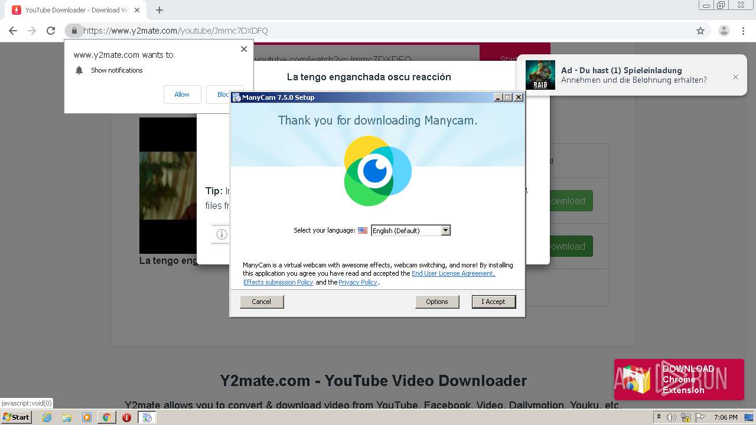Image resolution: width=756 pixels, height=425 pixels.
Task: Select the YouTube Downloader tab
Action: (x=77, y=10)
